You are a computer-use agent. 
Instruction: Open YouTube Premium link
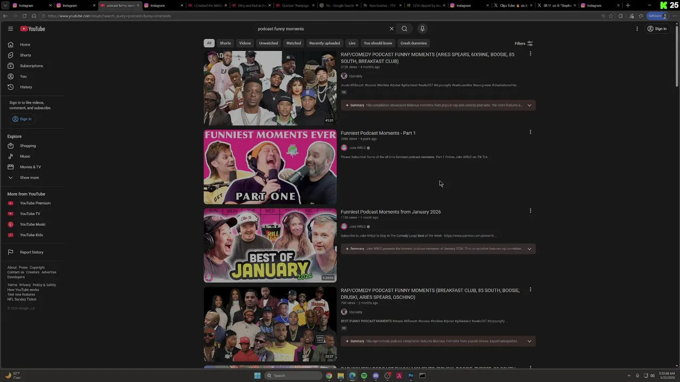click(35, 203)
